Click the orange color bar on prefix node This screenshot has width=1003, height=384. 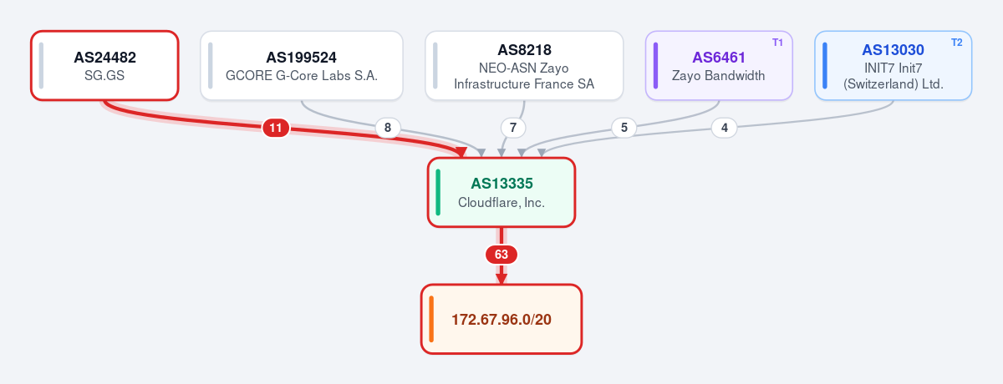coord(430,319)
